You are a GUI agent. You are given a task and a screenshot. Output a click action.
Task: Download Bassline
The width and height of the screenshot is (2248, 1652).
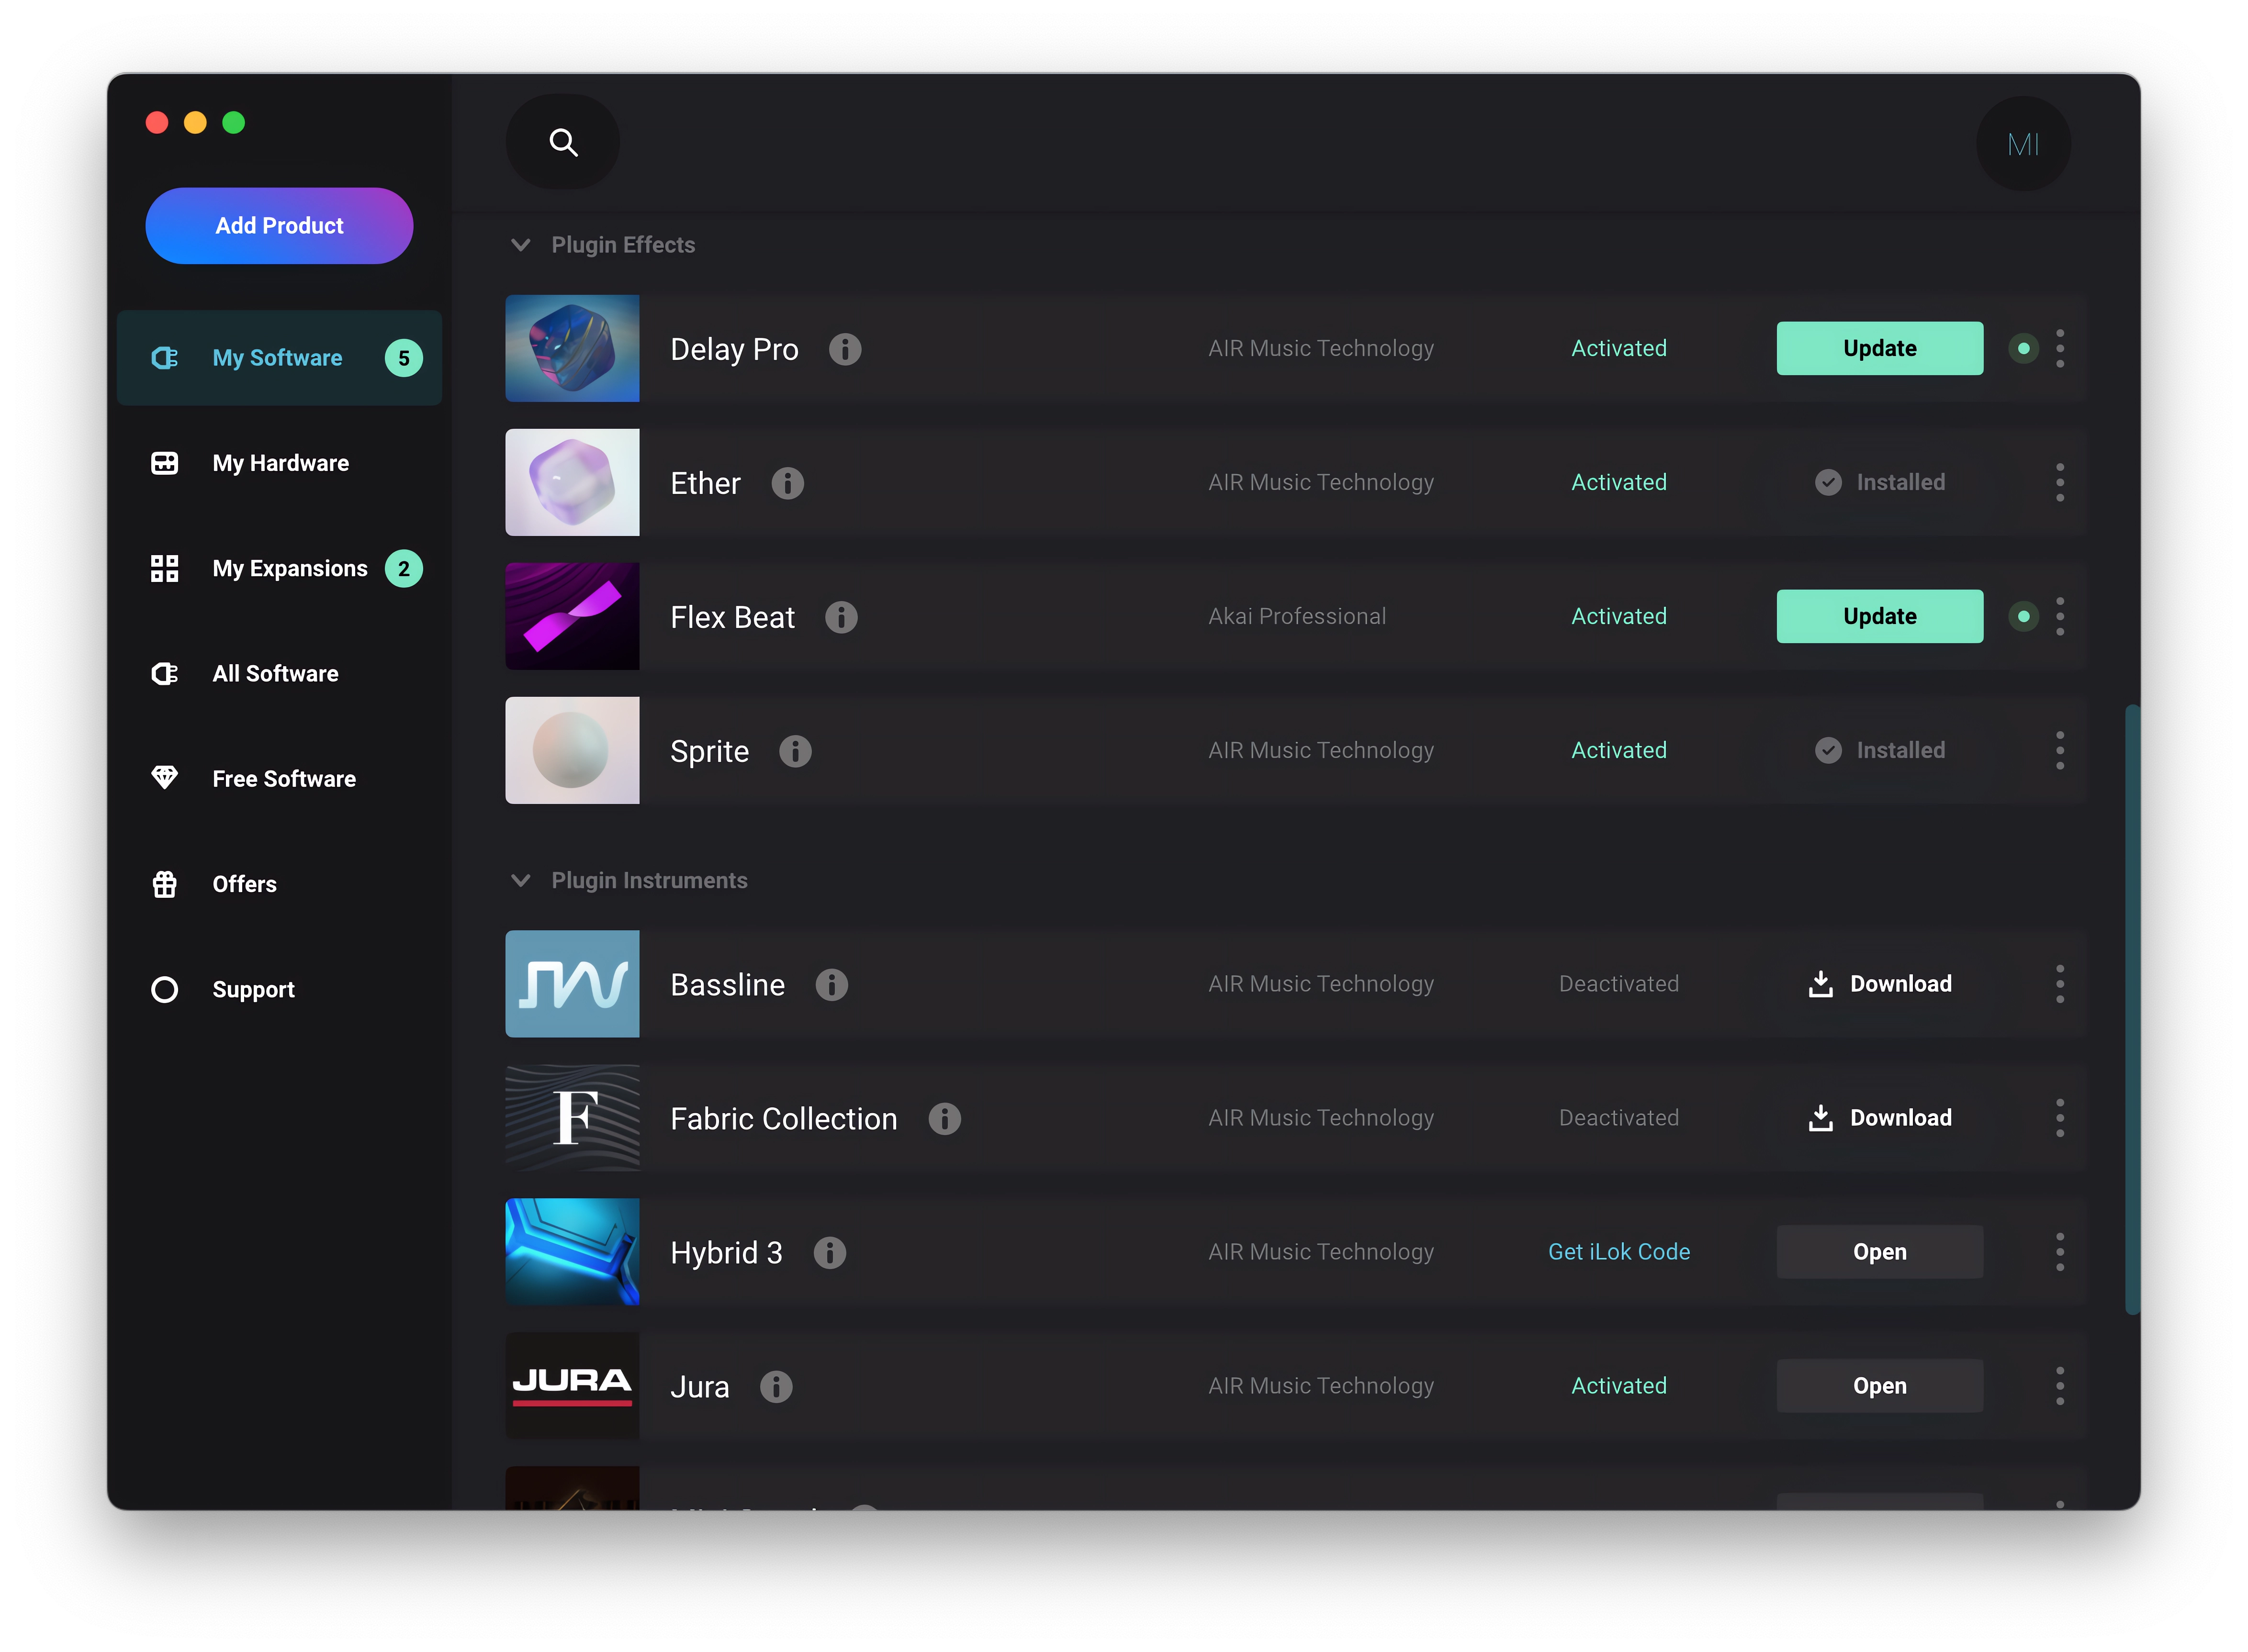tap(1879, 985)
